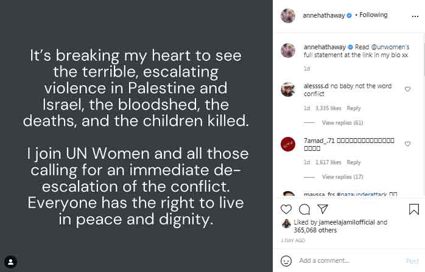Click the tagged people icon on image
425x272 pixels.
coord(10,262)
